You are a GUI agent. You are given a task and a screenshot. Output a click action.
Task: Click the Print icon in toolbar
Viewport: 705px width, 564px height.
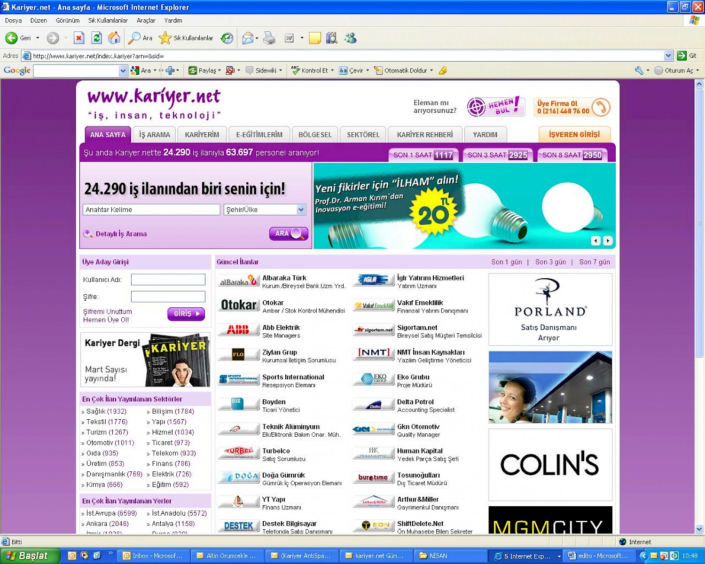(269, 38)
